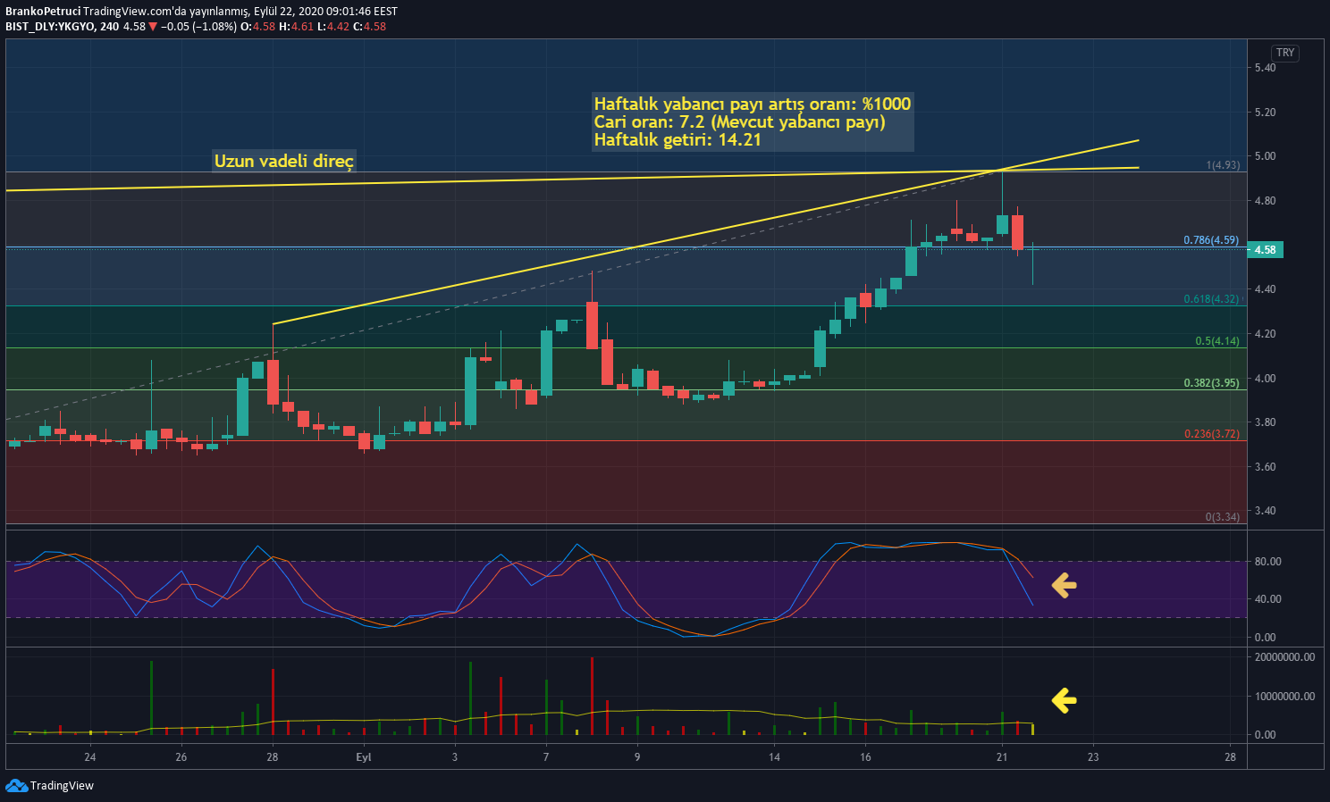Image resolution: width=1330 pixels, height=802 pixels.
Task: Select the 'Uzun vadeli direç' annotation label
Action: (x=284, y=161)
